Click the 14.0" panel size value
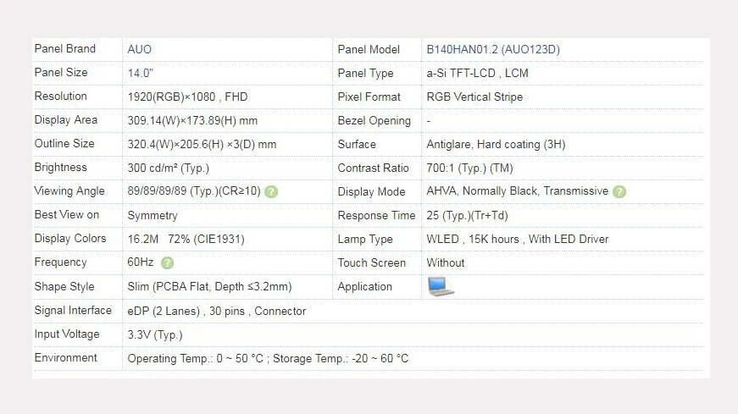Viewport: 738px width, 414px height. click(x=141, y=73)
